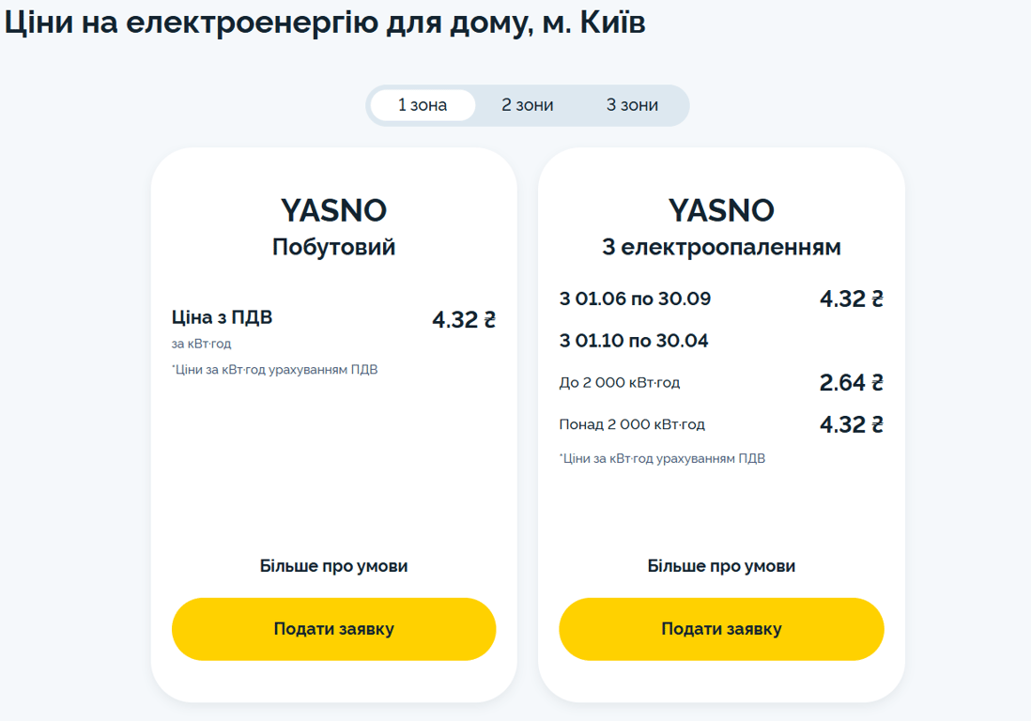Open "Більше про умови" for З електроопаленням tariff
This screenshot has width=1031, height=721.
[x=721, y=566]
